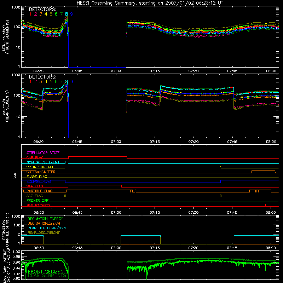Click the 10 y-axis value of rear segments plot

click(x=18, y=117)
